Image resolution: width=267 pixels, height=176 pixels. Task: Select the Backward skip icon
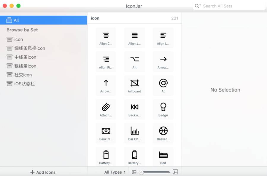(x=134, y=110)
